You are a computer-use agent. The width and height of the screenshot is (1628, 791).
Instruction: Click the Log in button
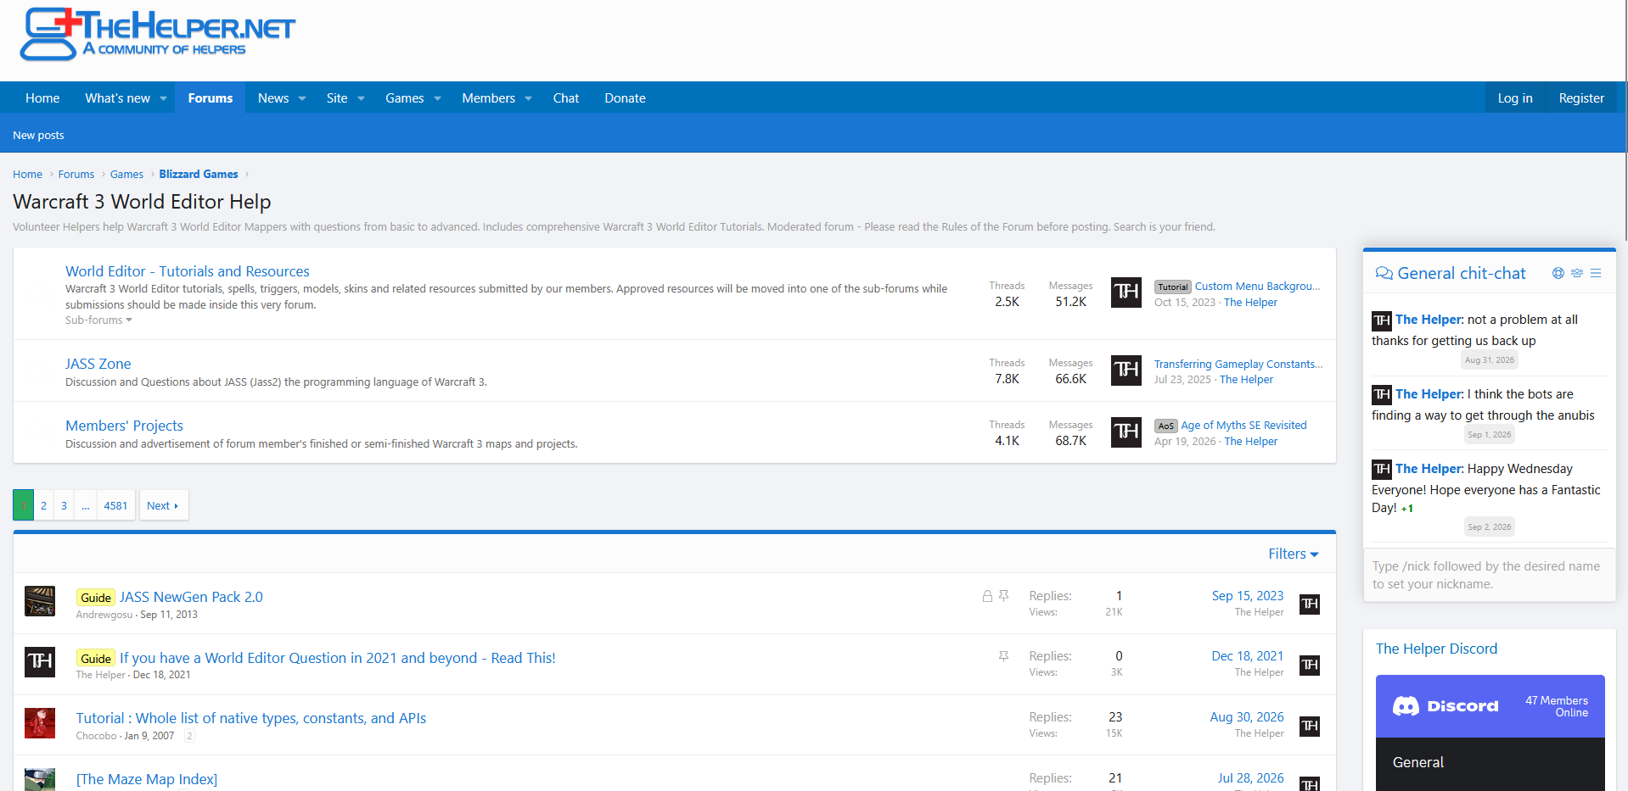point(1515,98)
